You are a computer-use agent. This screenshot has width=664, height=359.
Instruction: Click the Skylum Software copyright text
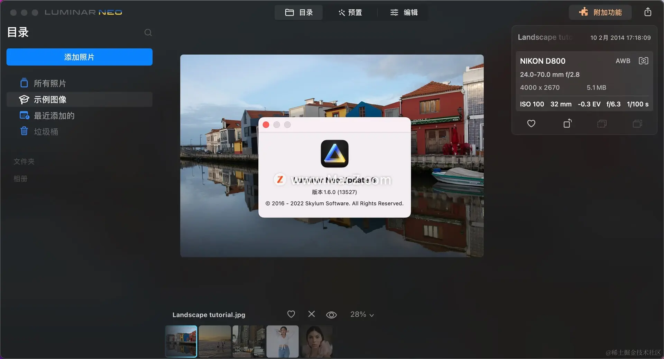click(334, 203)
